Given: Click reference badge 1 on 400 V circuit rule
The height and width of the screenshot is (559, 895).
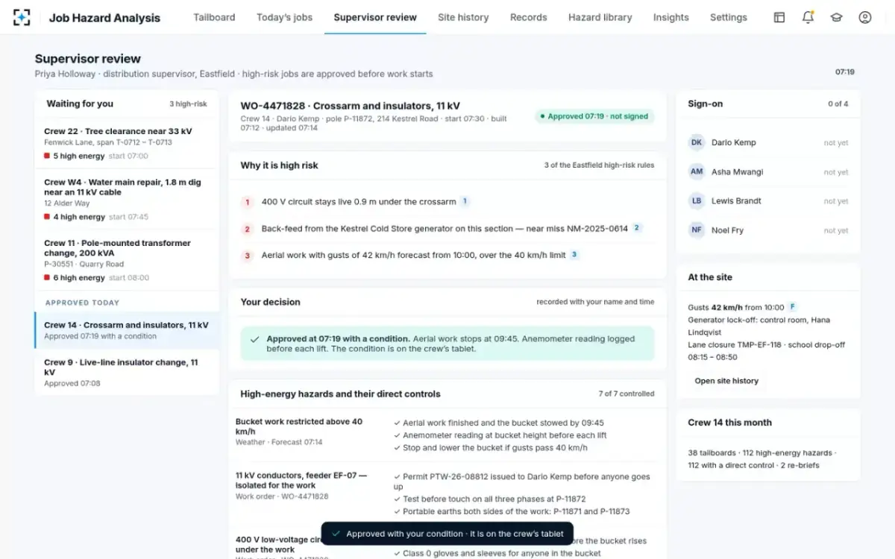Looking at the screenshot, I should click(465, 201).
